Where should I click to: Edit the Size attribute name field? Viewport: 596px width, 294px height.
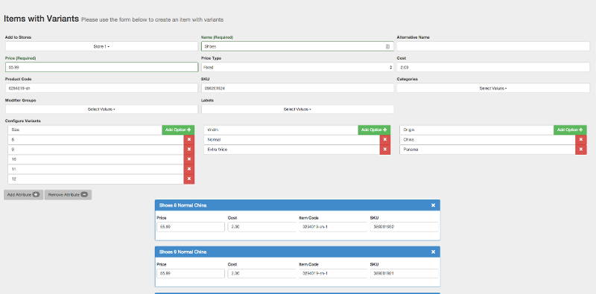85,130
